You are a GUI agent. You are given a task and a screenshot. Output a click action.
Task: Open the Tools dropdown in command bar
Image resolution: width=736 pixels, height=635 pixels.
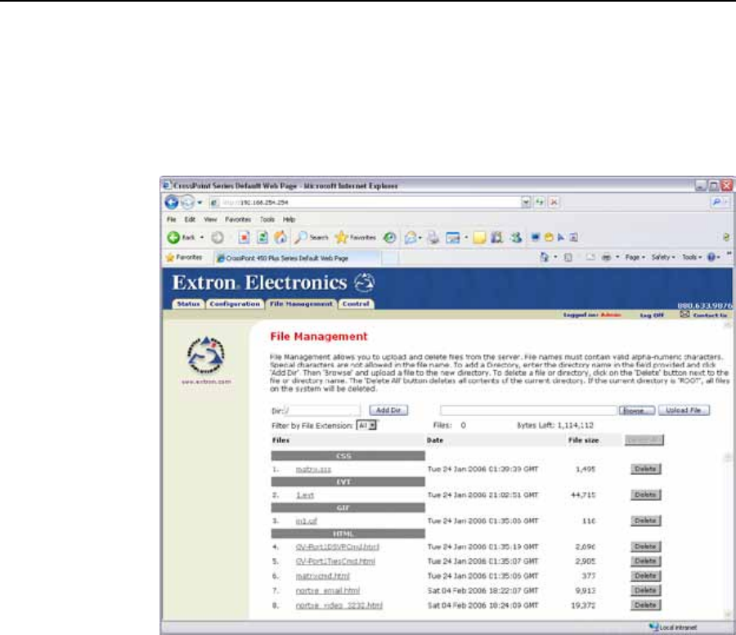(x=691, y=257)
